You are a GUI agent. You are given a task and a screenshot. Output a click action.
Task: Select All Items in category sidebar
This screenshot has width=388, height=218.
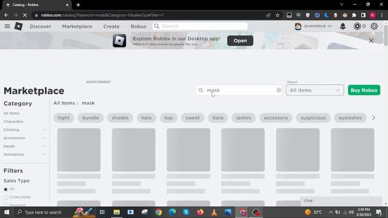pos(12,113)
